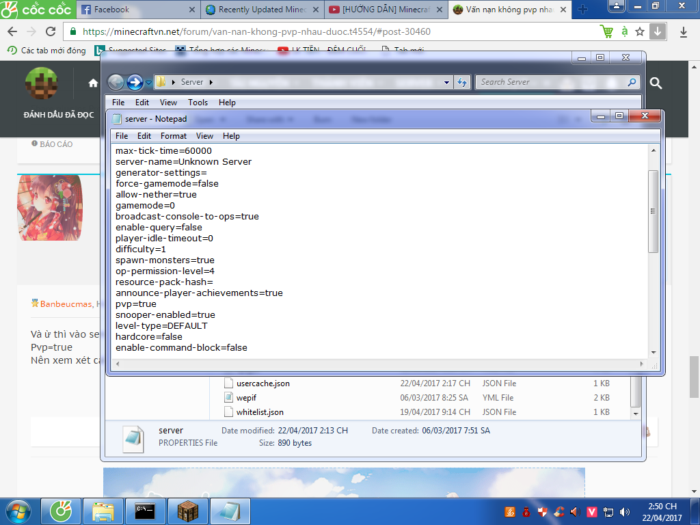Open Notepad File menu
This screenshot has width=700, height=525.
coord(122,136)
